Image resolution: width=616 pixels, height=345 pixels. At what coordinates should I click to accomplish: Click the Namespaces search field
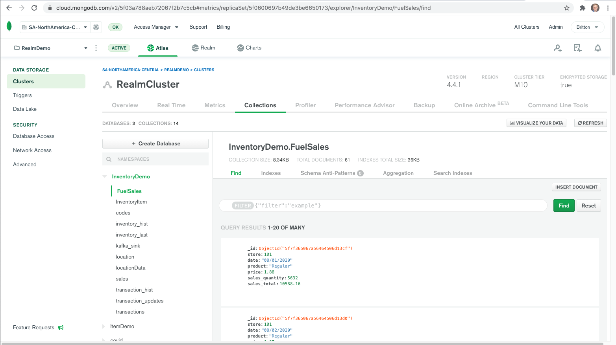(x=155, y=159)
